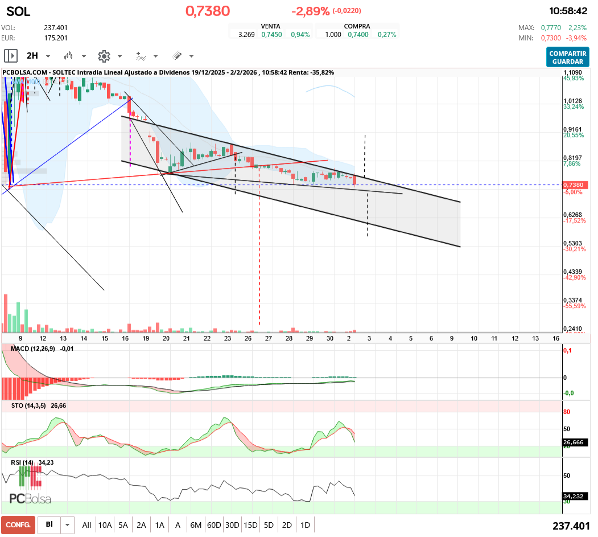Select the 1D range
The image size is (598, 537).
[x=305, y=525]
